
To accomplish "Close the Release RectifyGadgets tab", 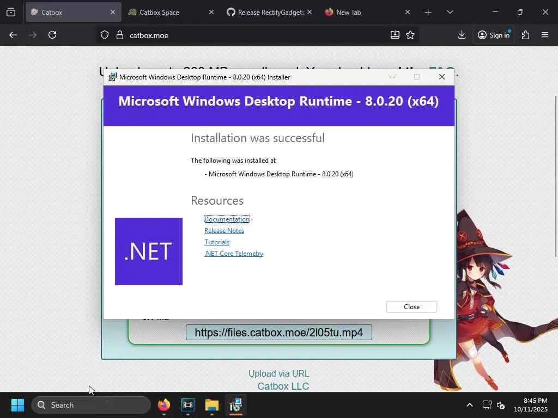I will pyautogui.click(x=310, y=12).
